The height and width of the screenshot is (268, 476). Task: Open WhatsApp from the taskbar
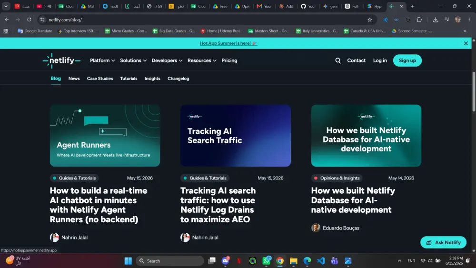click(266, 261)
